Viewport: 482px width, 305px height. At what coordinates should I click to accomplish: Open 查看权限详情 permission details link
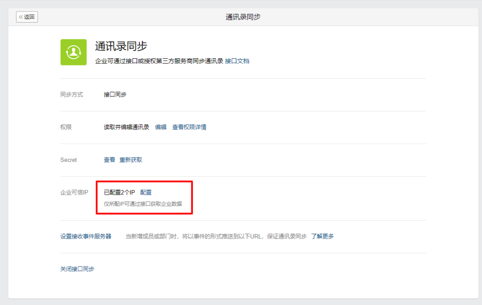tap(189, 127)
